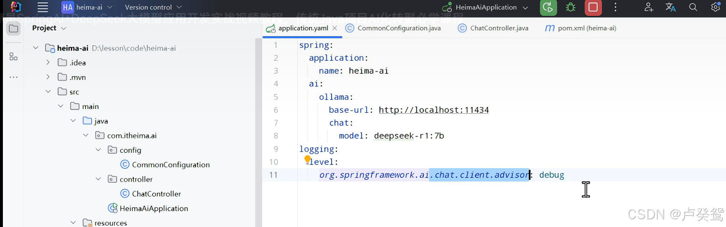The height and width of the screenshot is (227, 726).
Task: Switch to the pom.xml (heima-ai) tab
Action: (581, 28)
